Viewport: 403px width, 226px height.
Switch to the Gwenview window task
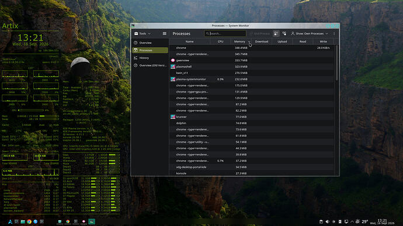pos(84,222)
